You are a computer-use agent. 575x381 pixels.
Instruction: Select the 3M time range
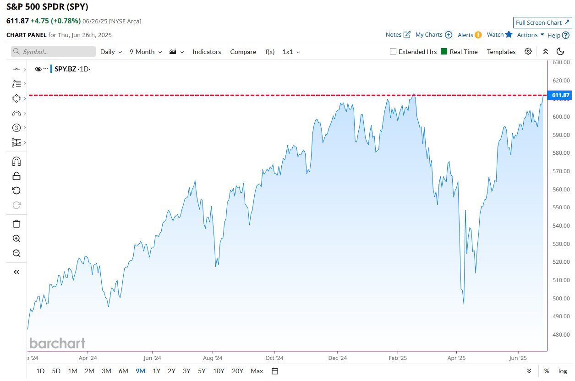pos(106,371)
